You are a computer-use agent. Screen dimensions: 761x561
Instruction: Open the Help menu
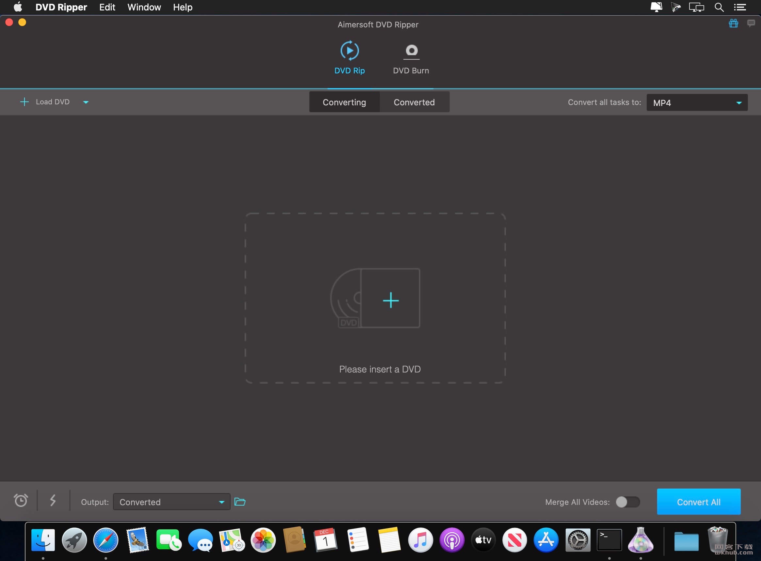[x=183, y=7]
